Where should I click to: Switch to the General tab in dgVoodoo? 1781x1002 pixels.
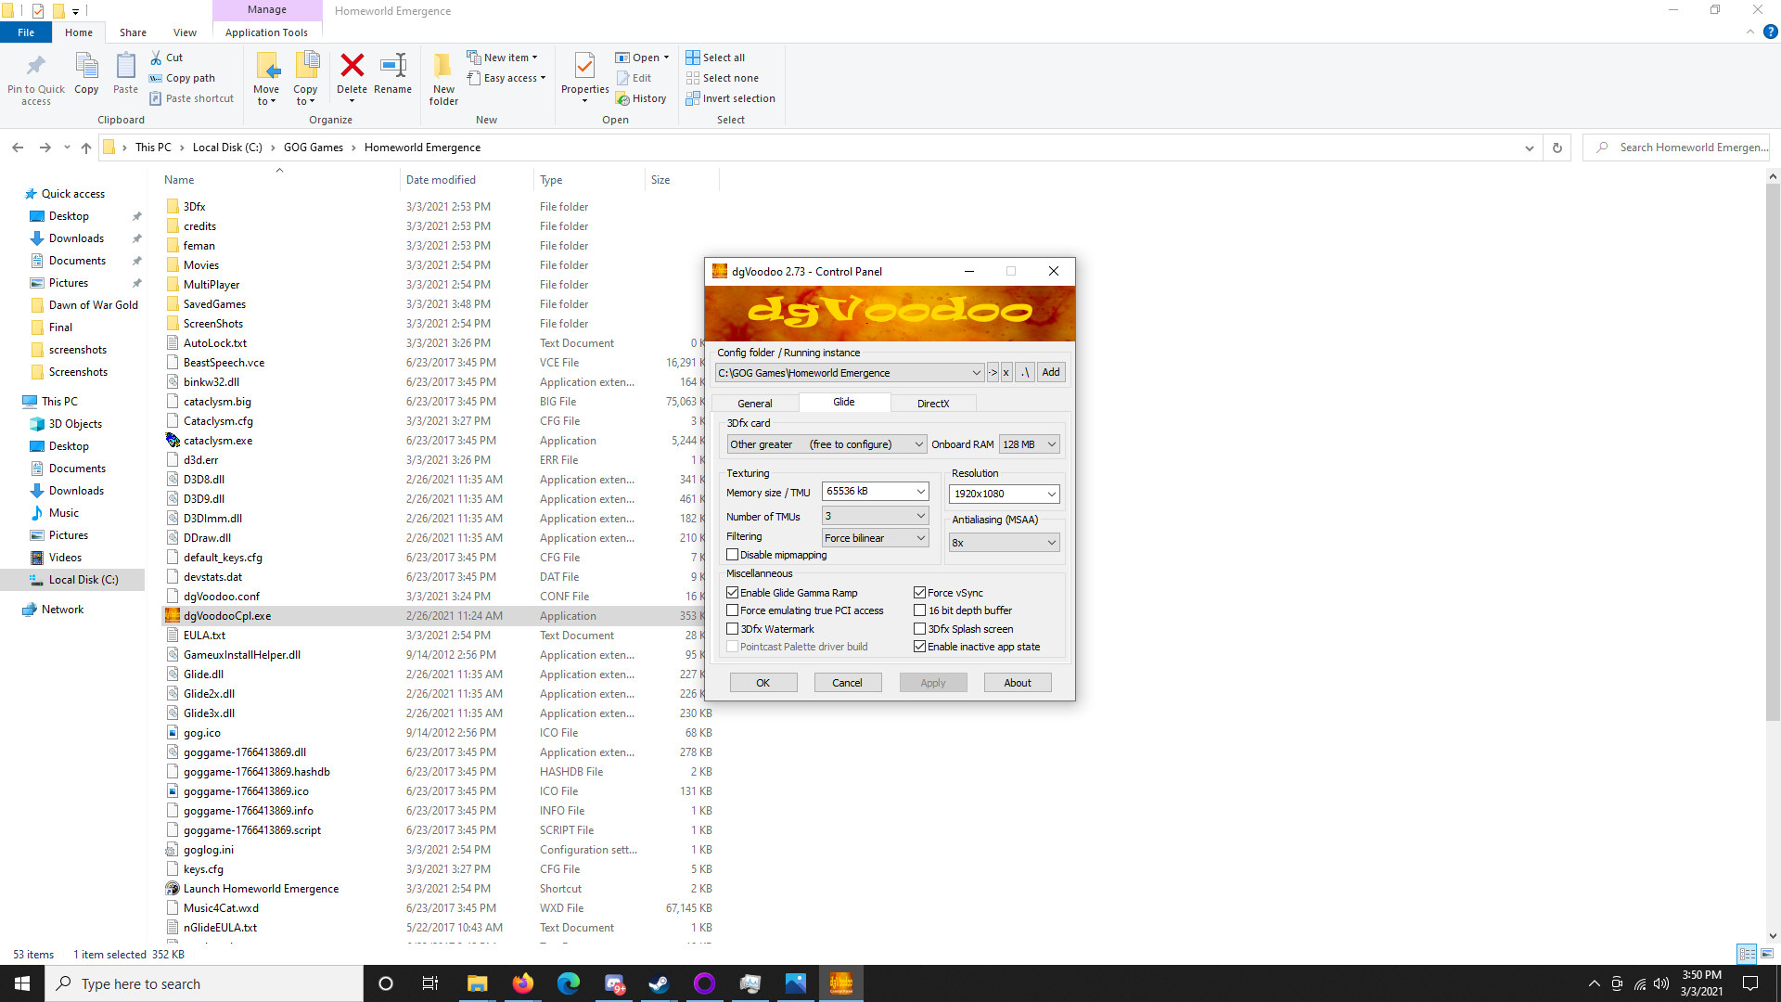point(754,404)
